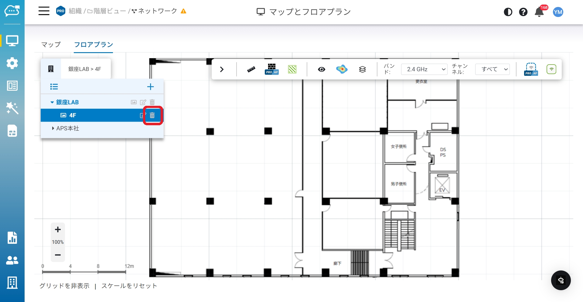The height and width of the screenshot is (302, 583).
Task: Open notifications bell with 168 badge
Action: (539, 12)
